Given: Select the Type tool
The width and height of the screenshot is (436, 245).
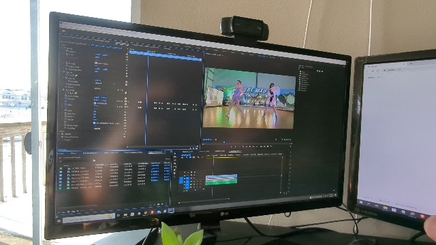Looking at the screenshot, I should [x=175, y=177].
